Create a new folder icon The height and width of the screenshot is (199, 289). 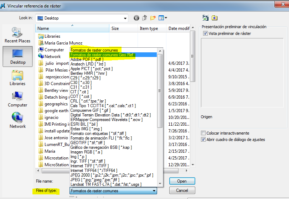153,18
